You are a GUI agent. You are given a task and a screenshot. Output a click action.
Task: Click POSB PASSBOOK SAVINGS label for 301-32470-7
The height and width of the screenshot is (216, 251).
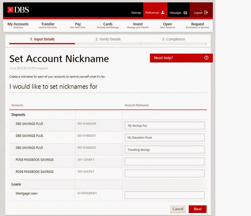coord(34,172)
